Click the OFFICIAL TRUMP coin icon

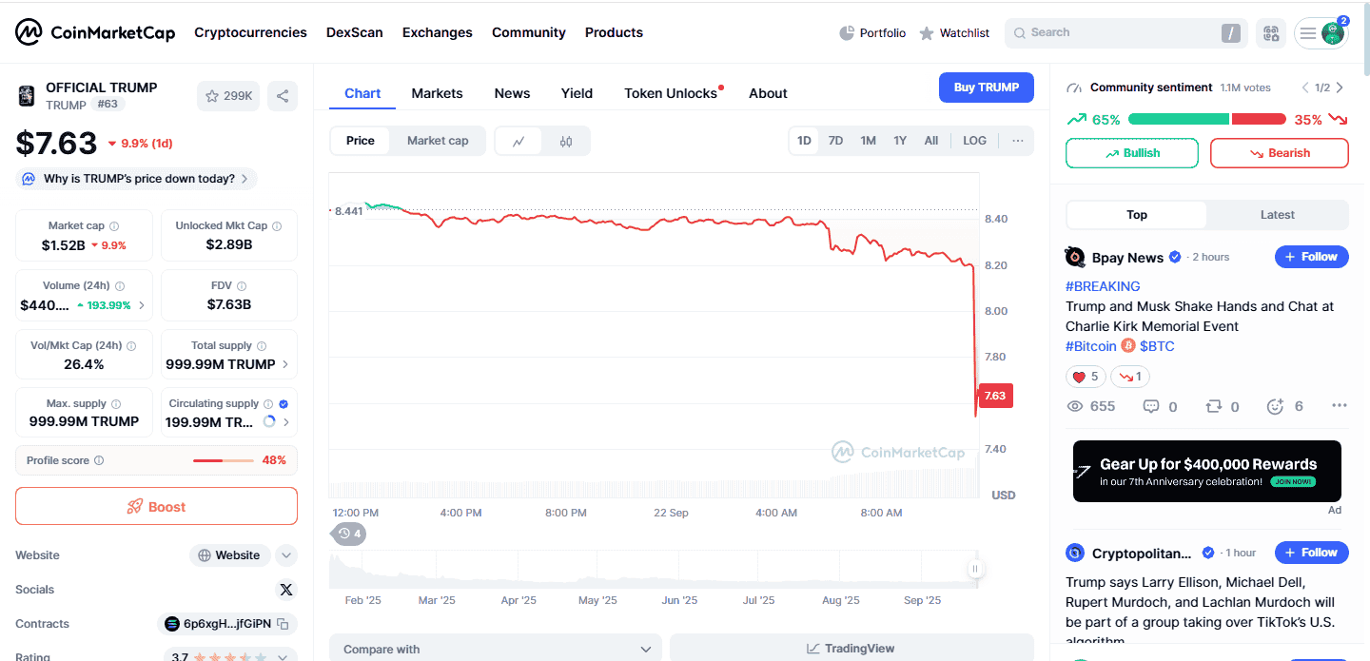click(x=27, y=96)
